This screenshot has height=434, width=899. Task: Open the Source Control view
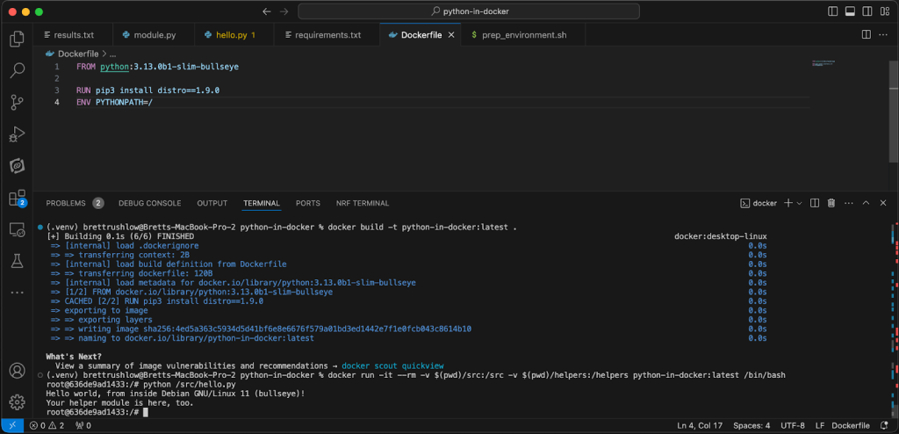click(17, 103)
